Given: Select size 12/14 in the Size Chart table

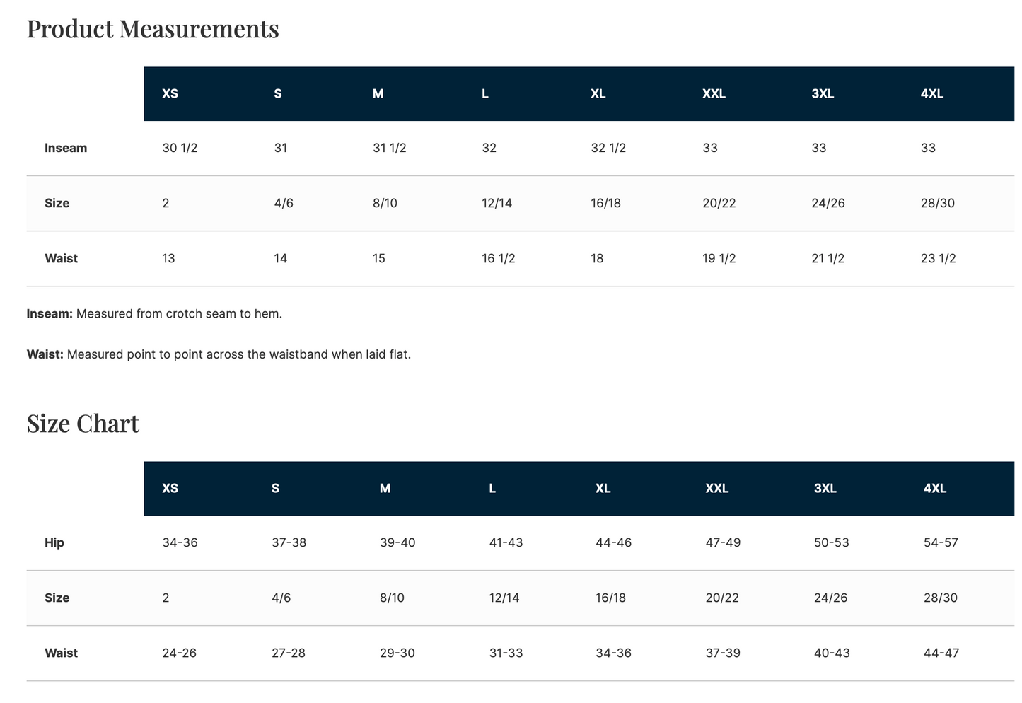Looking at the screenshot, I should pyautogui.click(x=504, y=598).
